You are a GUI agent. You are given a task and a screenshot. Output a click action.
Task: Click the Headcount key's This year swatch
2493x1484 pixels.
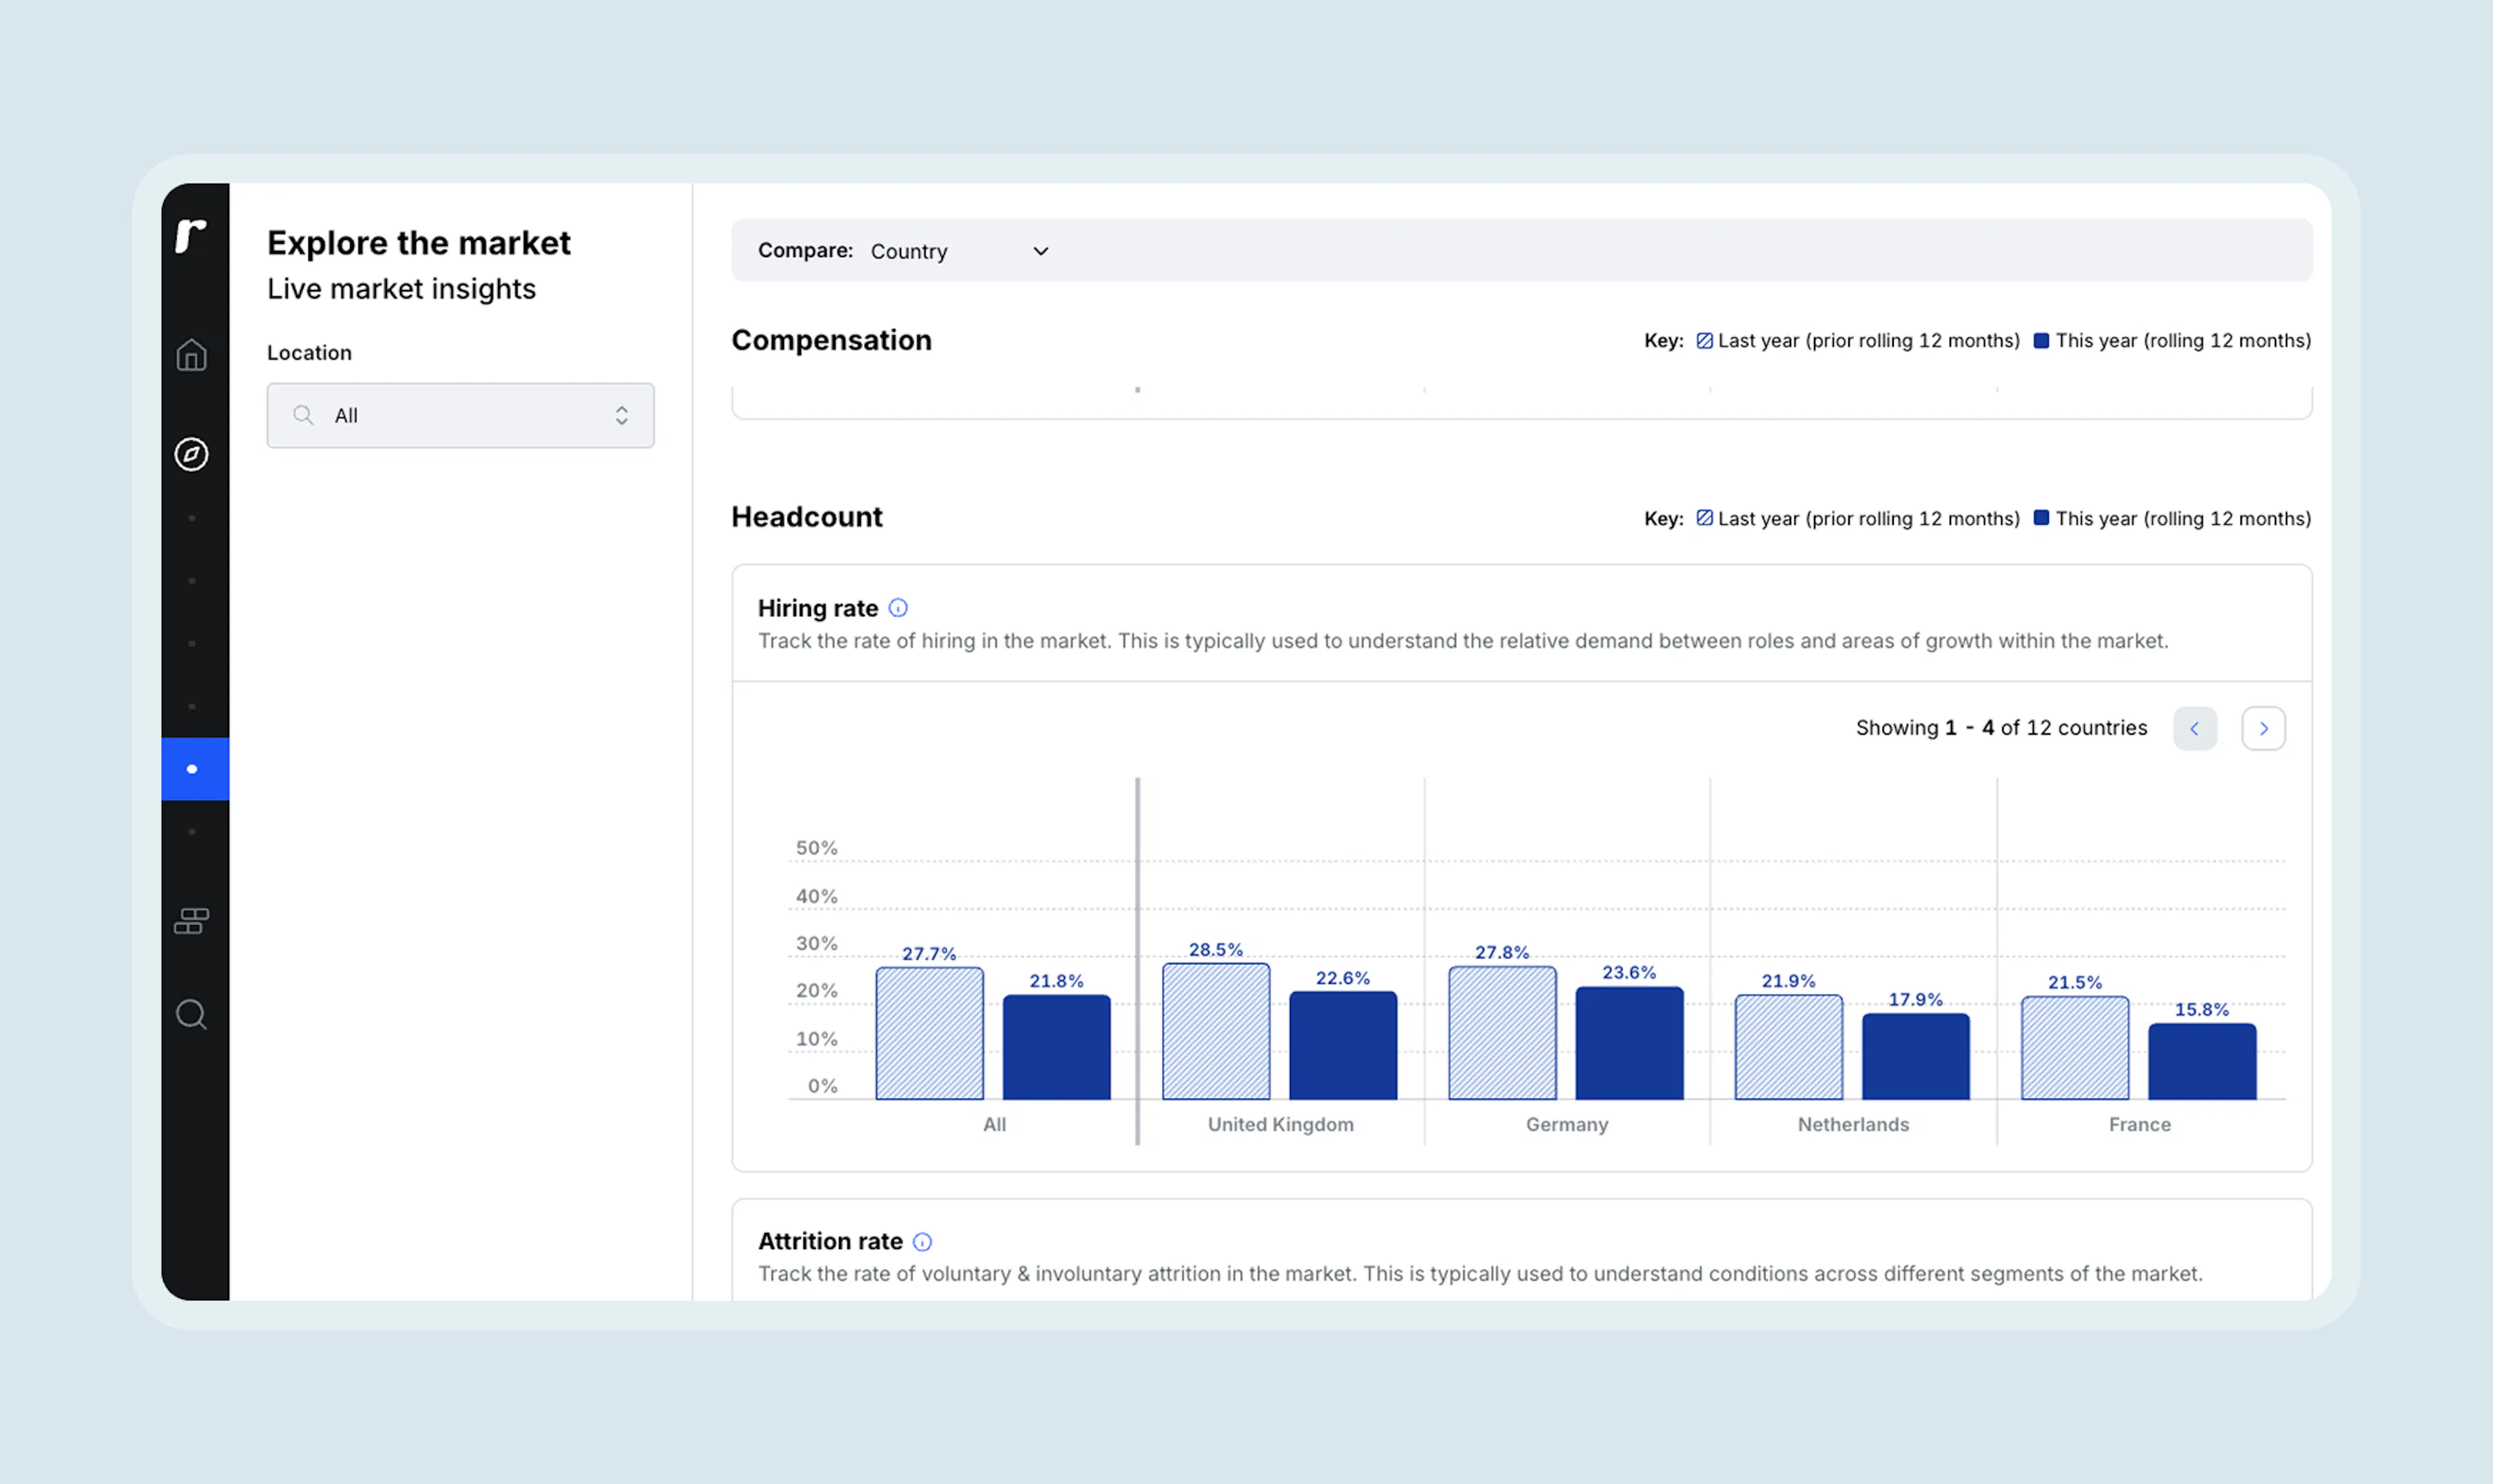pyautogui.click(x=2042, y=518)
